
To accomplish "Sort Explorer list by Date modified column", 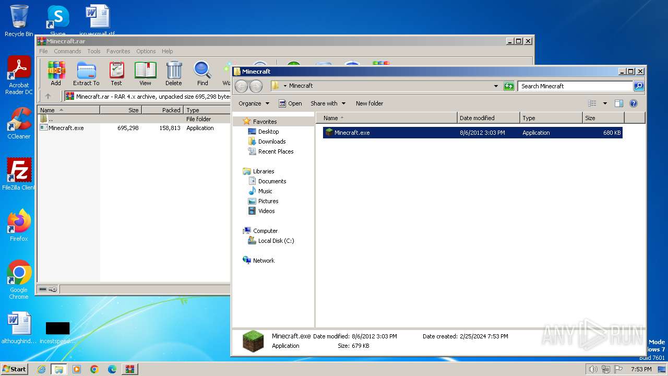I will point(488,118).
